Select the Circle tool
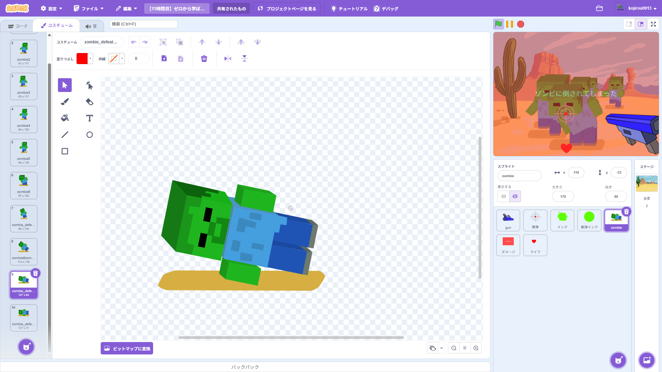 coord(89,135)
